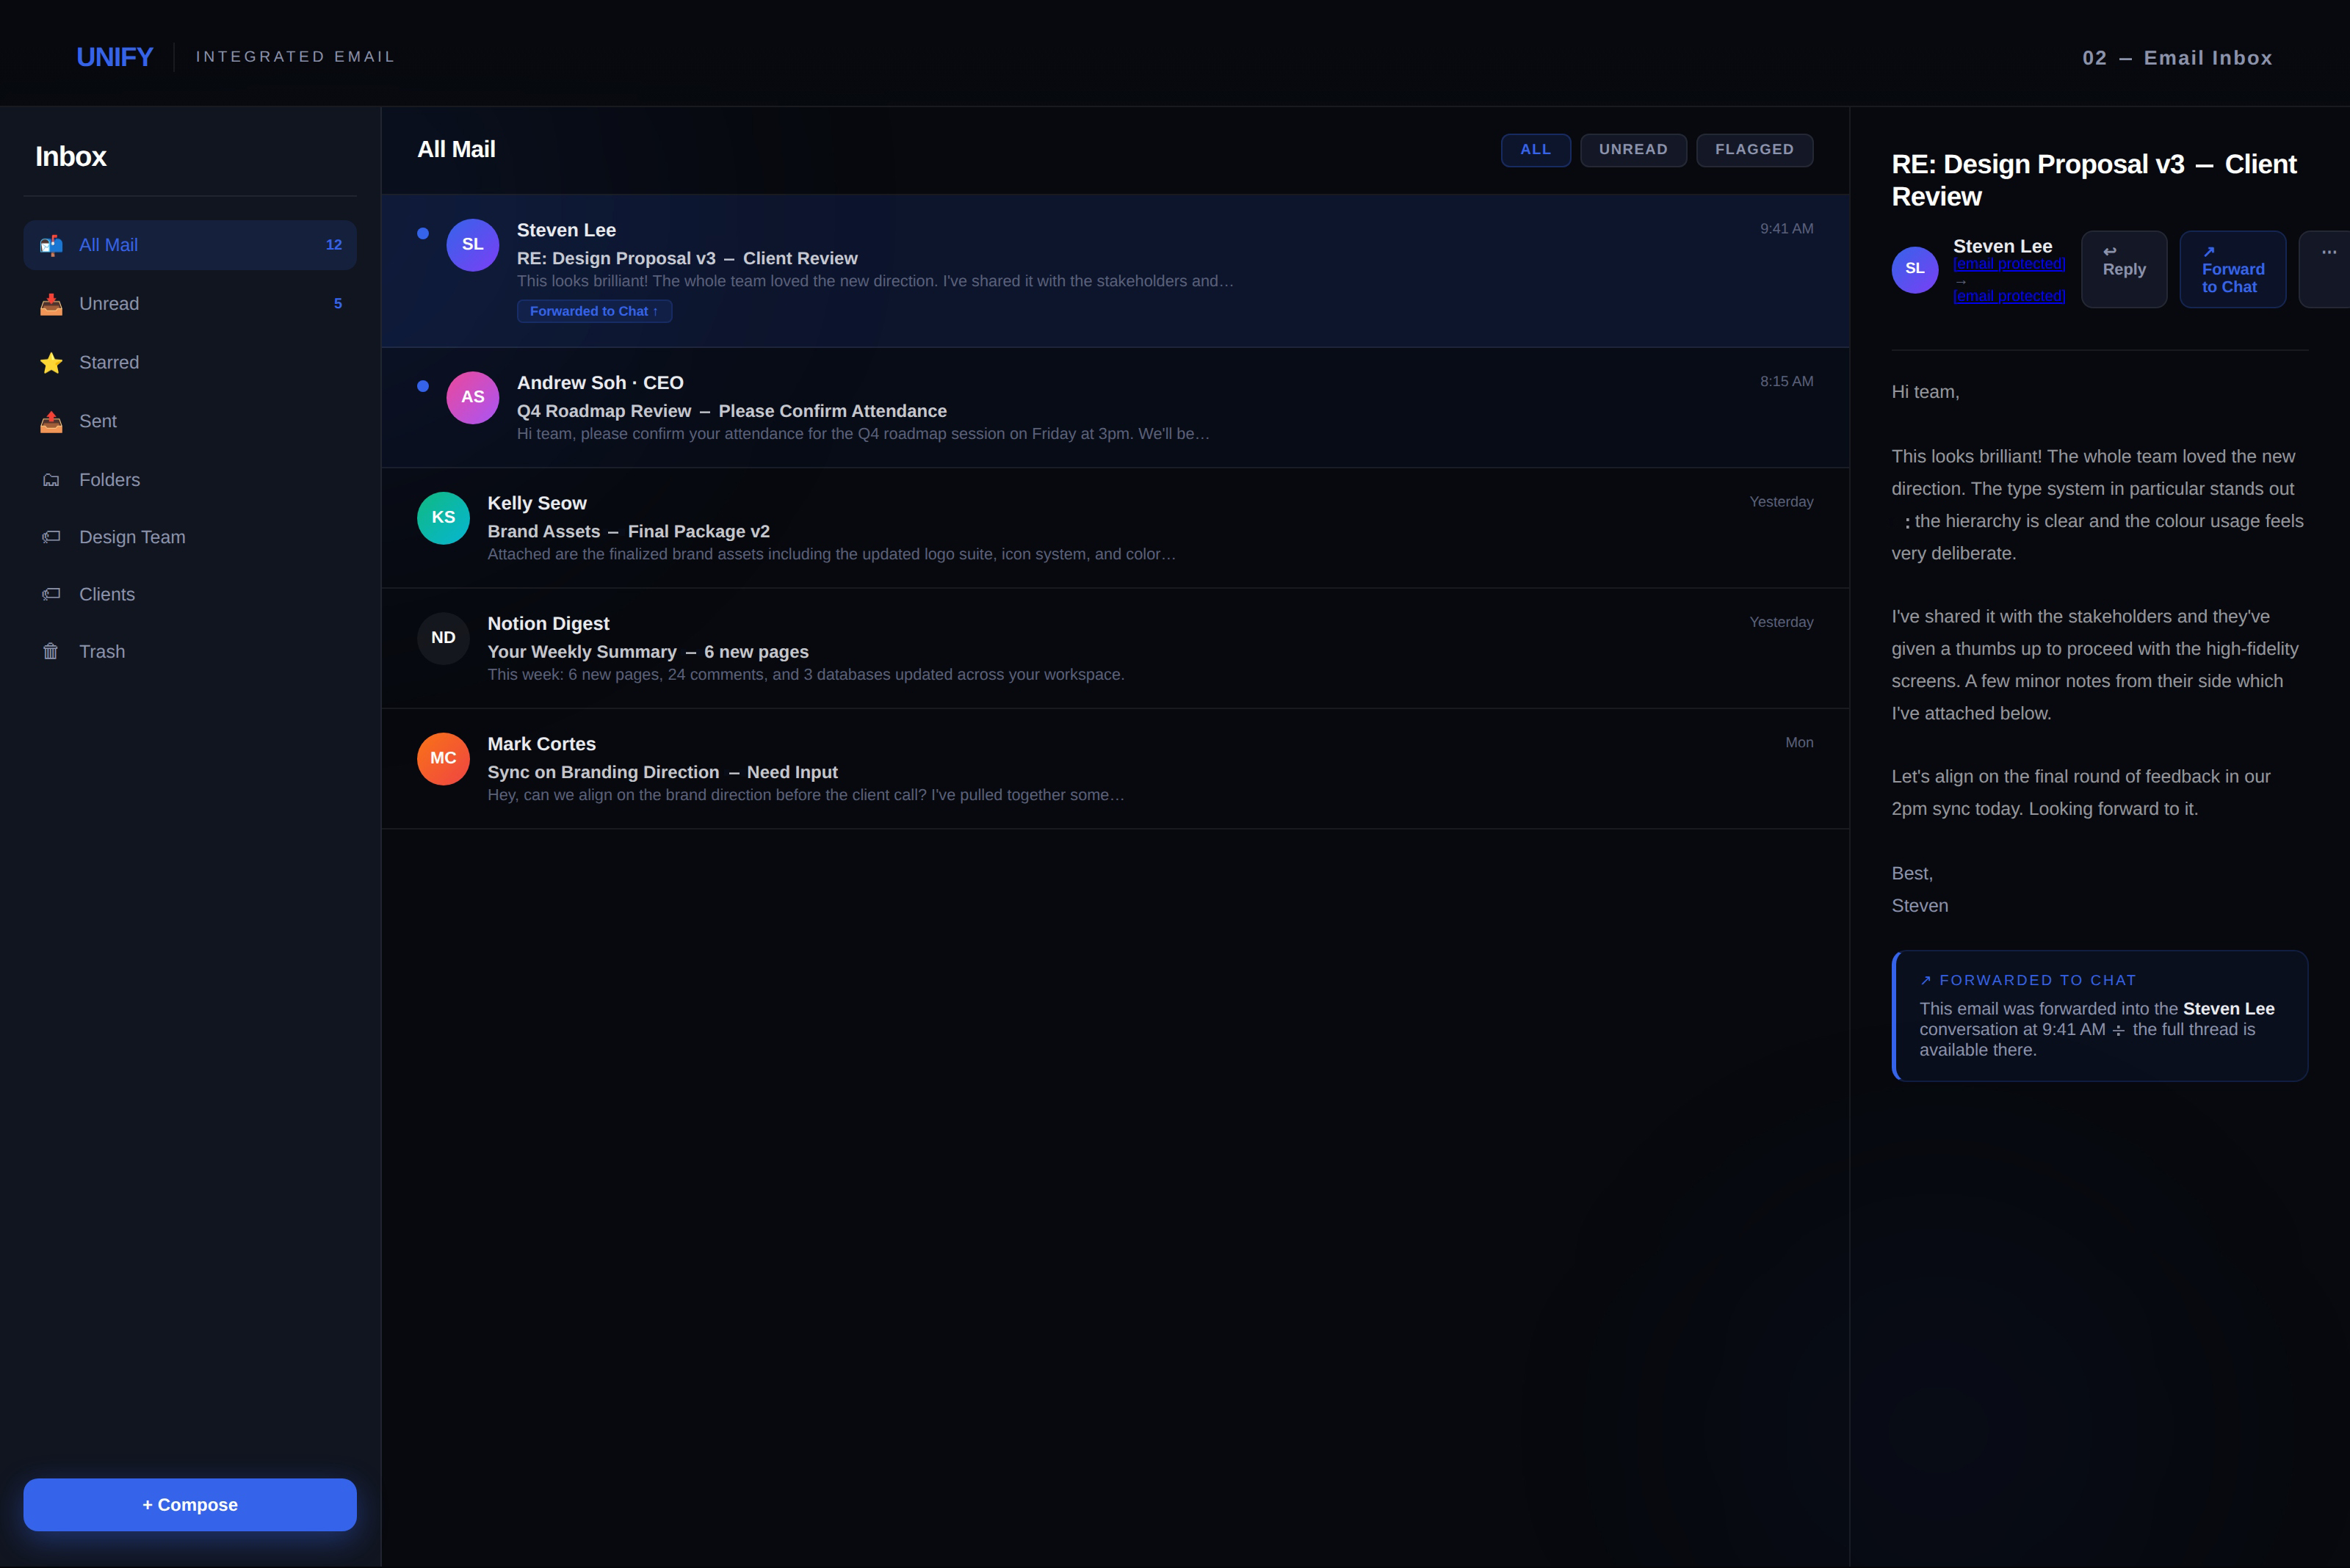
Task: Click the Mon timestamp on Mark Cortes's email
Action: click(1798, 743)
